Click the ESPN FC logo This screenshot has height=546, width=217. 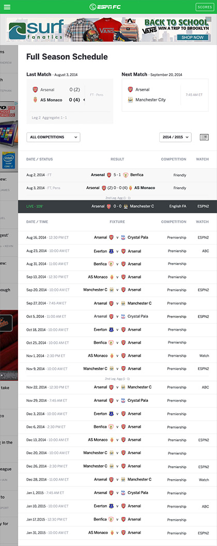tap(106, 7)
